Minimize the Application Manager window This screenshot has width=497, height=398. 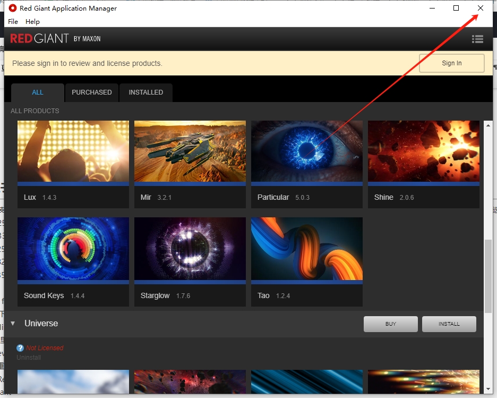tap(432, 8)
